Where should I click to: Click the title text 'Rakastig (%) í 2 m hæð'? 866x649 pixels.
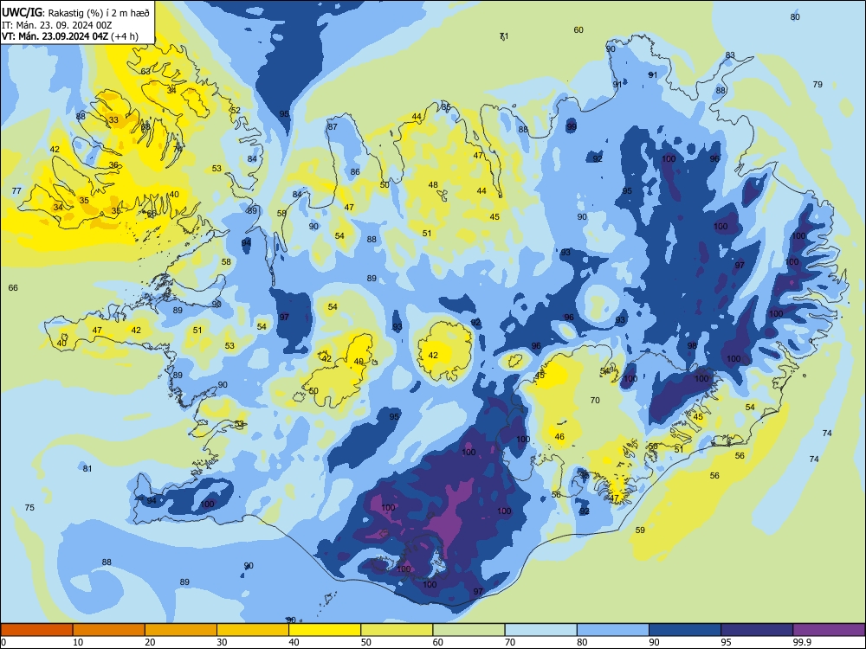click(x=99, y=12)
